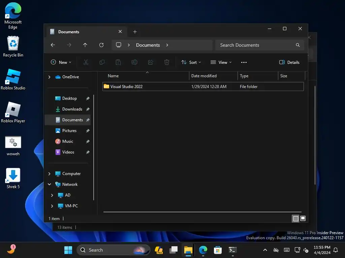Expand the OneDrive tree node

(49, 77)
